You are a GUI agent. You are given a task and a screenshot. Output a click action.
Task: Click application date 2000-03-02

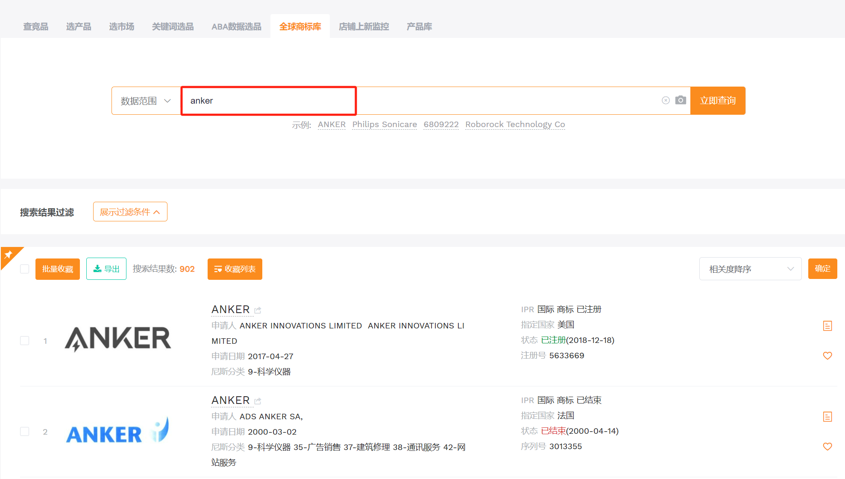(272, 432)
